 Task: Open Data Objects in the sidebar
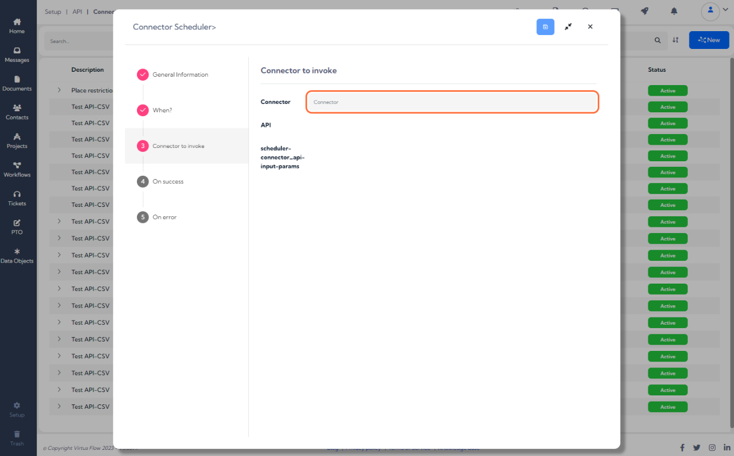click(17, 256)
